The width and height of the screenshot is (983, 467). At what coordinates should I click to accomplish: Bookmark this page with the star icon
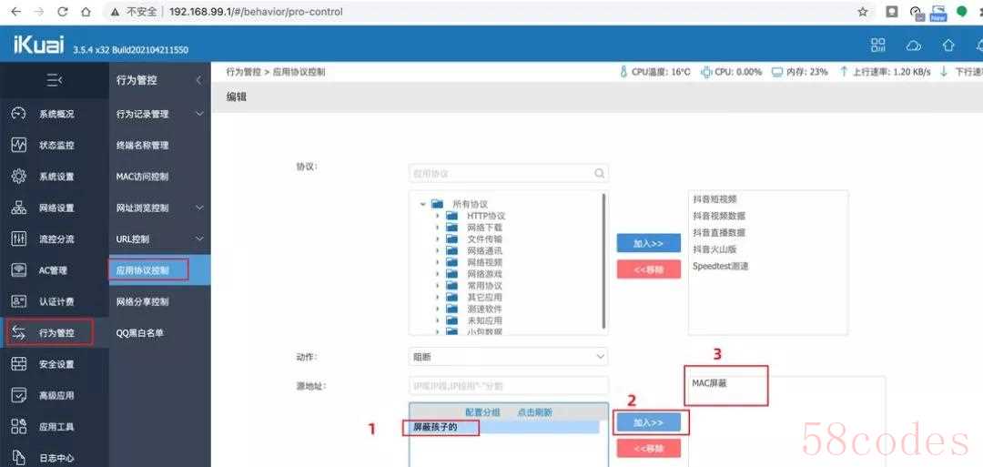coord(863,11)
